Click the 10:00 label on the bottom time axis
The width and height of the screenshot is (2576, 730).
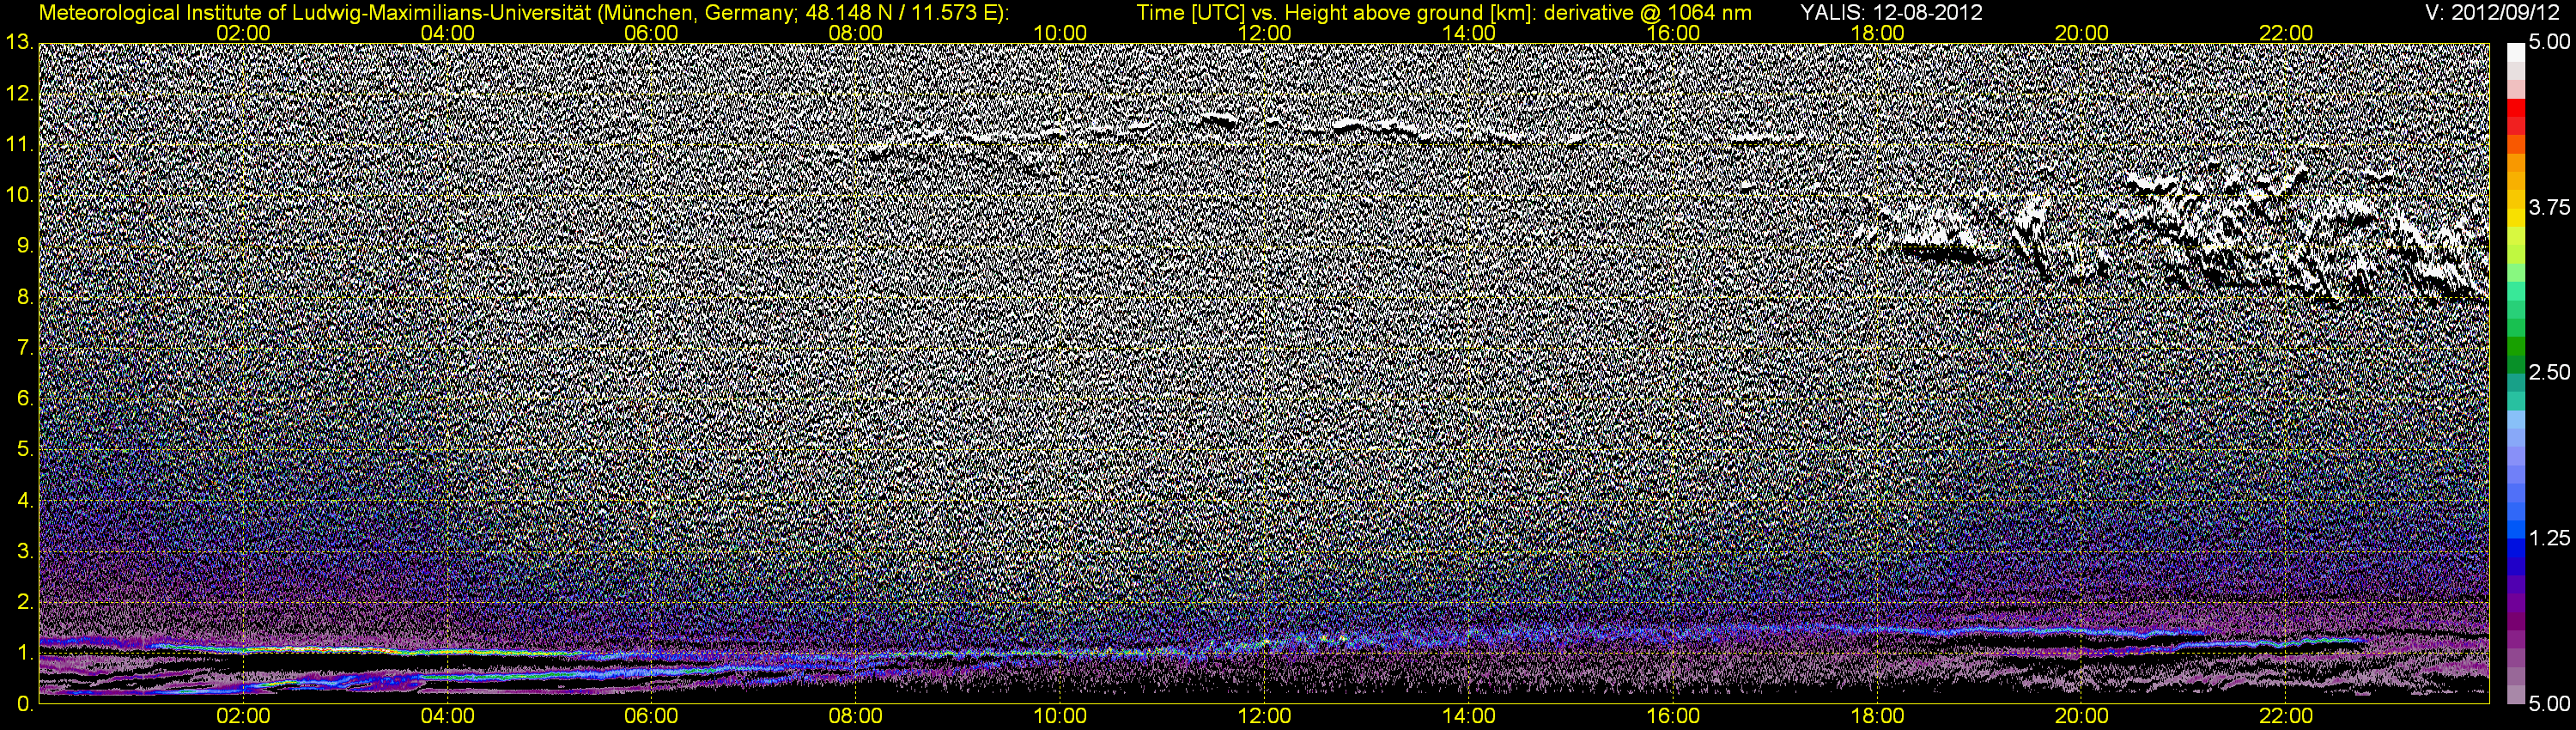(x=1060, y=716)
